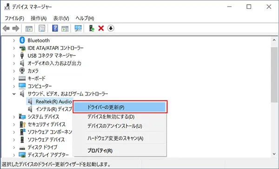Click the scan hardware changes monitor icon

click(78, 28)
